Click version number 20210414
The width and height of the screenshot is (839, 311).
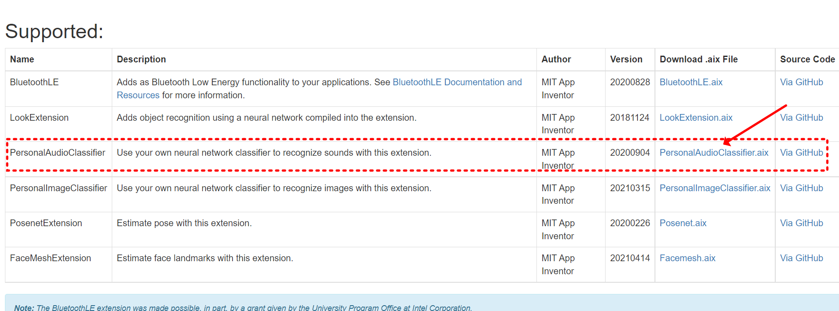[x=630, y=258]
